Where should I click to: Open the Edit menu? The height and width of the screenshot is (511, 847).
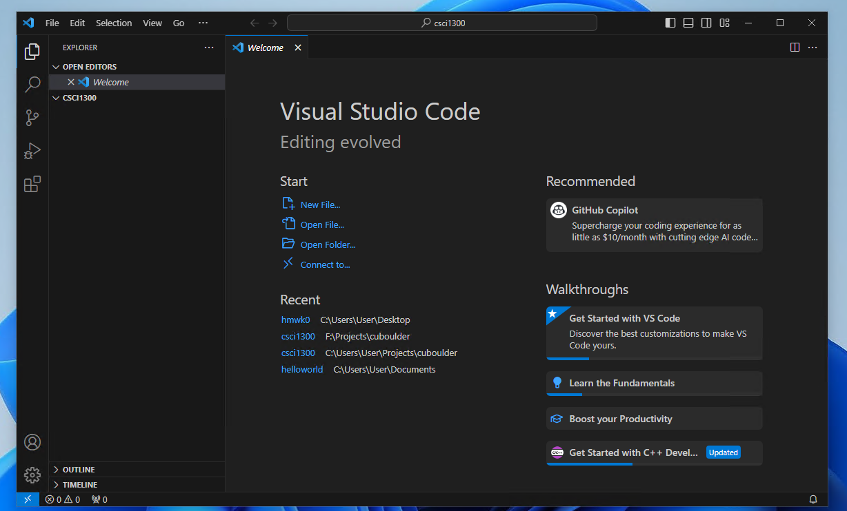click(77, 23)
